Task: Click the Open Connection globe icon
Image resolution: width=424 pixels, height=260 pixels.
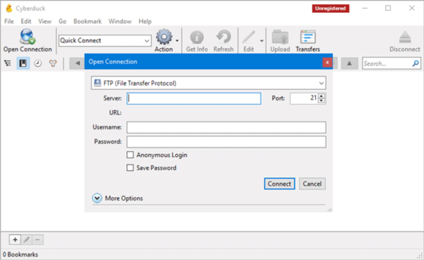Action: [28, 37]
